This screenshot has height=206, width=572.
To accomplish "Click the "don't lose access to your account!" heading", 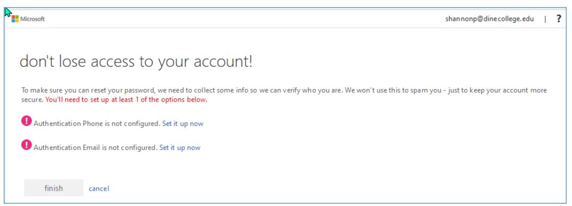I will (x=136, y=61).
